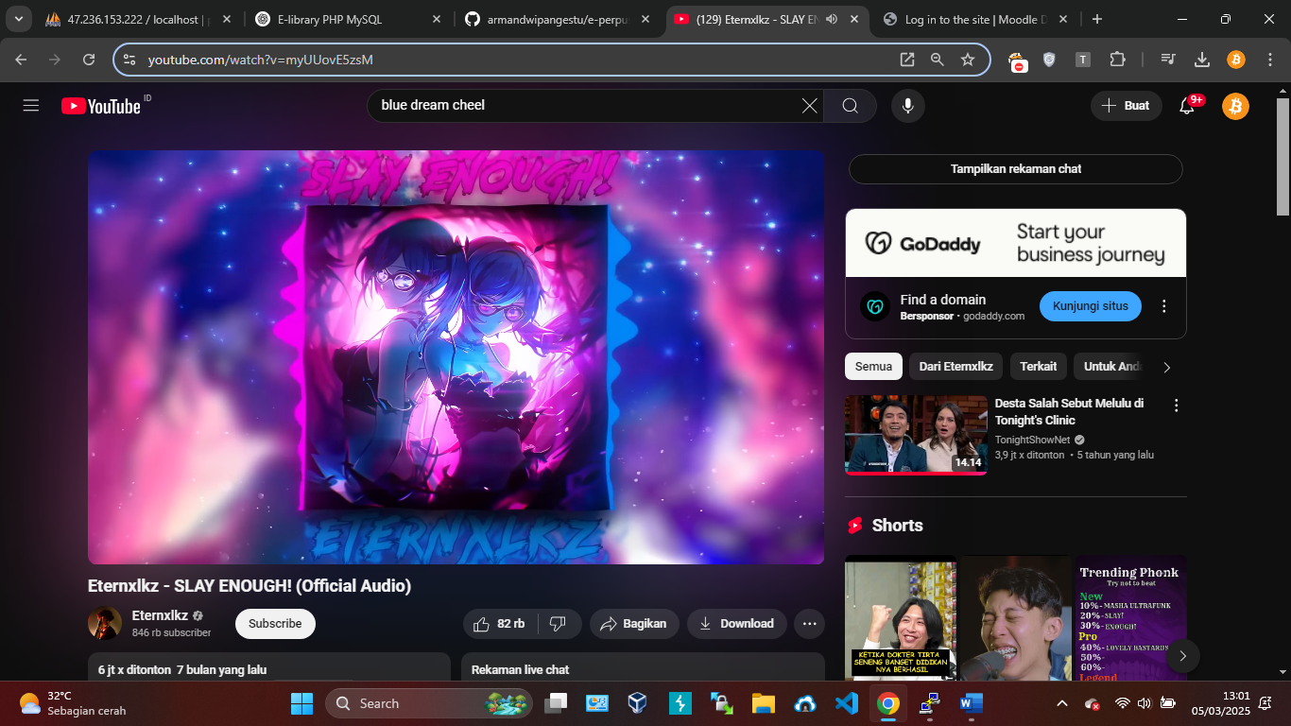Image resolution: width=1291 pixels, height=726 pixels.
Task: Click the shield extension icon in the toolbar
Action: [1049, 60]
